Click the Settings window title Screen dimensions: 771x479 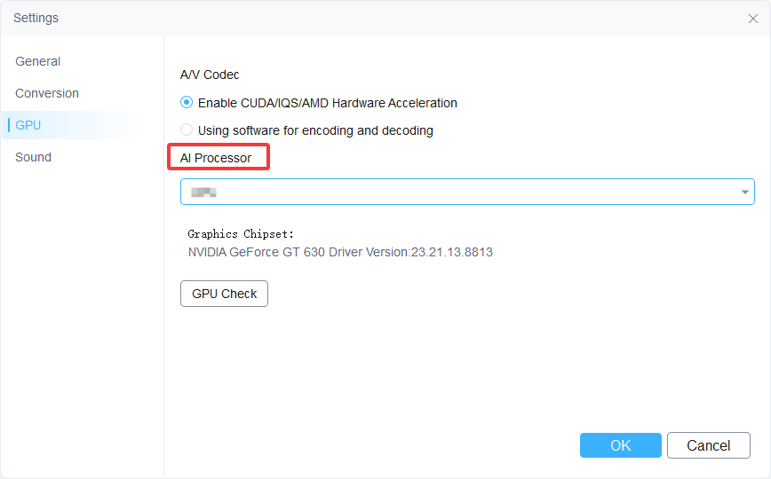pos(36,18)
